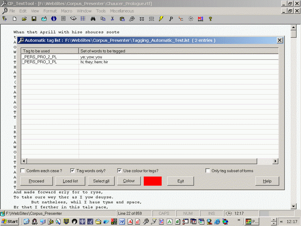Click the red tag colour swatch
Viewport: 301px width, 226px height.
click(x=152, y=181)
